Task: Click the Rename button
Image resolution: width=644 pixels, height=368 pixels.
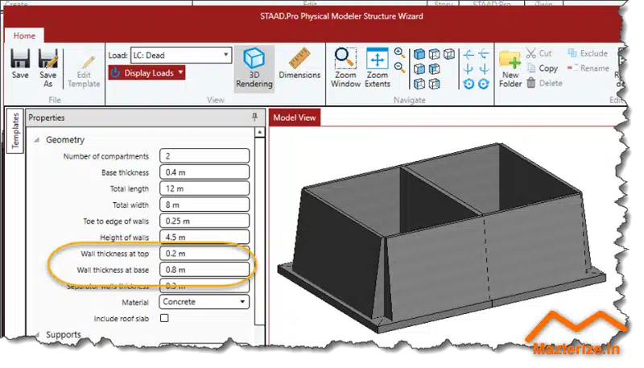Action: click(588, 68)
